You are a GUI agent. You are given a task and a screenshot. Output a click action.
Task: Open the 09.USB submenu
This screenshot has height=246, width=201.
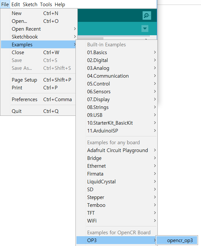coord(117,115)
